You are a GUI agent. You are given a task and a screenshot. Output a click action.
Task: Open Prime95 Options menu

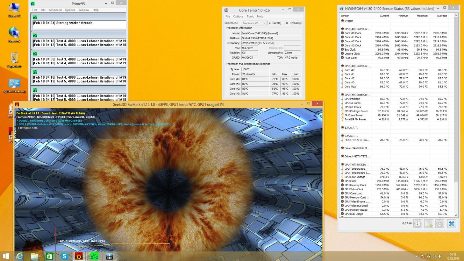[x=70, y=10]
